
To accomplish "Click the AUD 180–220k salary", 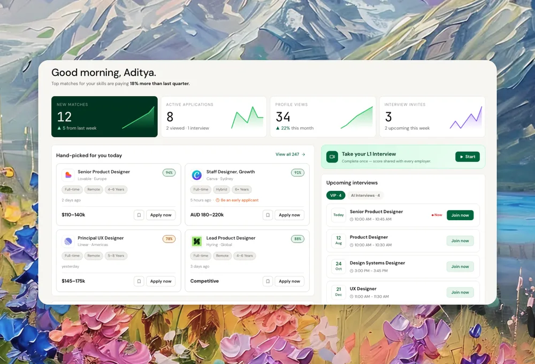I will tap(207, 215).
